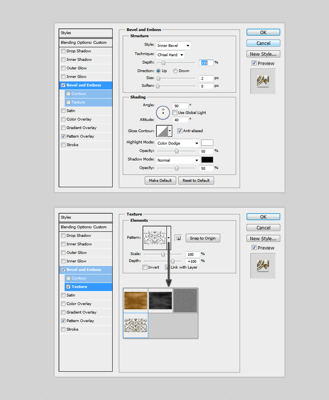Image resolution: width=329 pixels, height=400 pixels.
Task: Click the Angle value input field
Action: pyautogui.click(x=180, y=106)
